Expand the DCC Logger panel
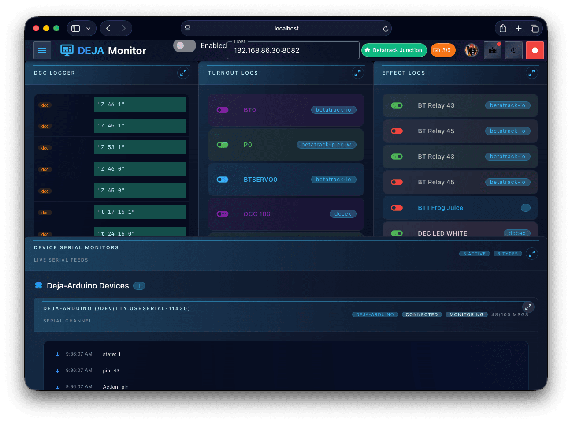This screenshot has width=572, height=423. [x=183, y=73]
